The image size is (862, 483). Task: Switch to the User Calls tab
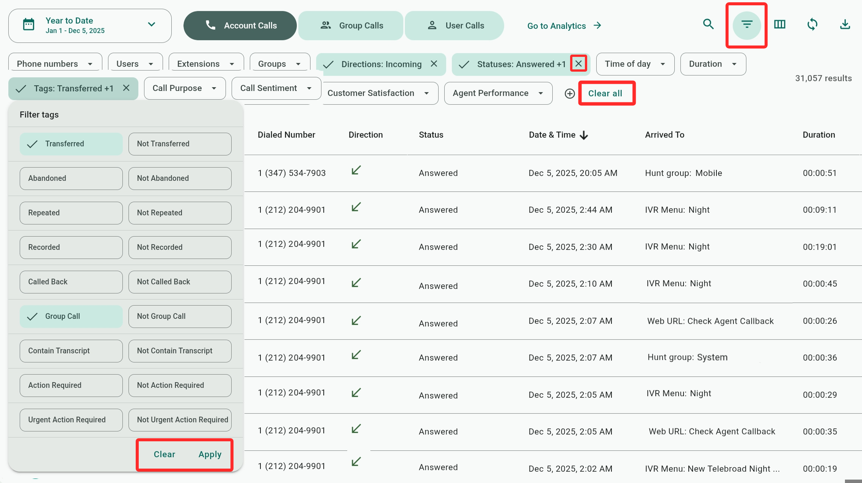(x=454, y=26)
